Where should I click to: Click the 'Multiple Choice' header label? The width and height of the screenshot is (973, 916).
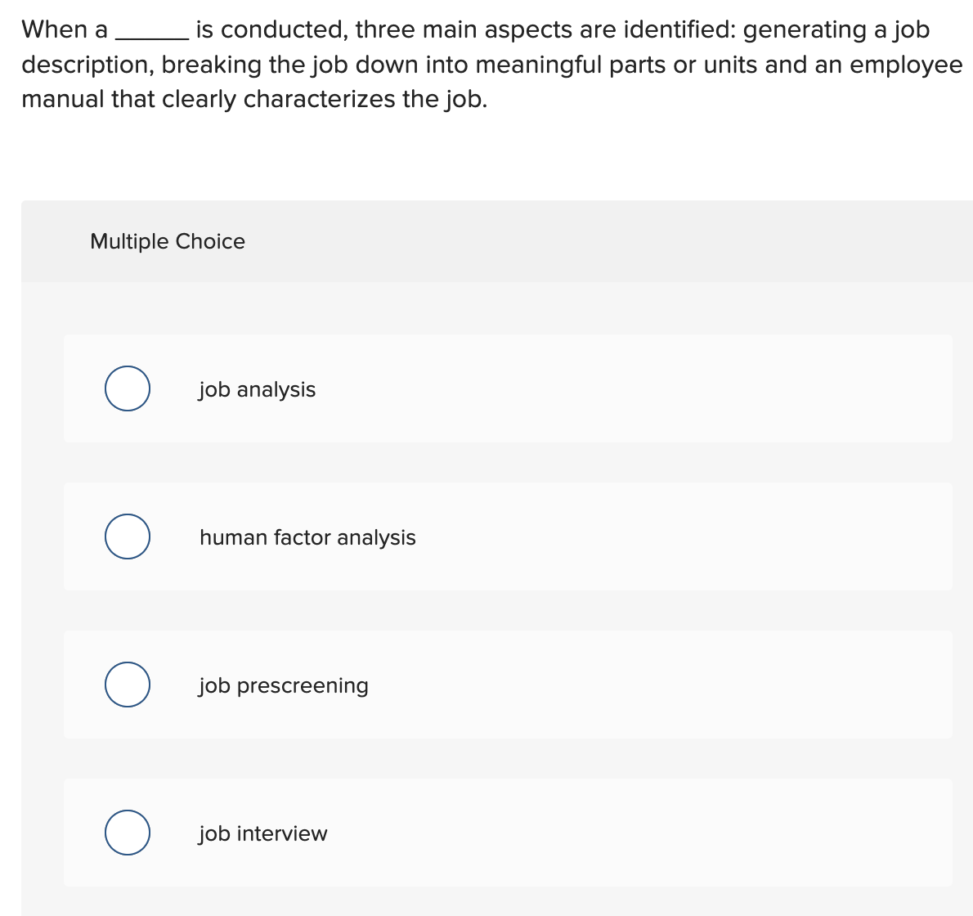click(168, 241)
